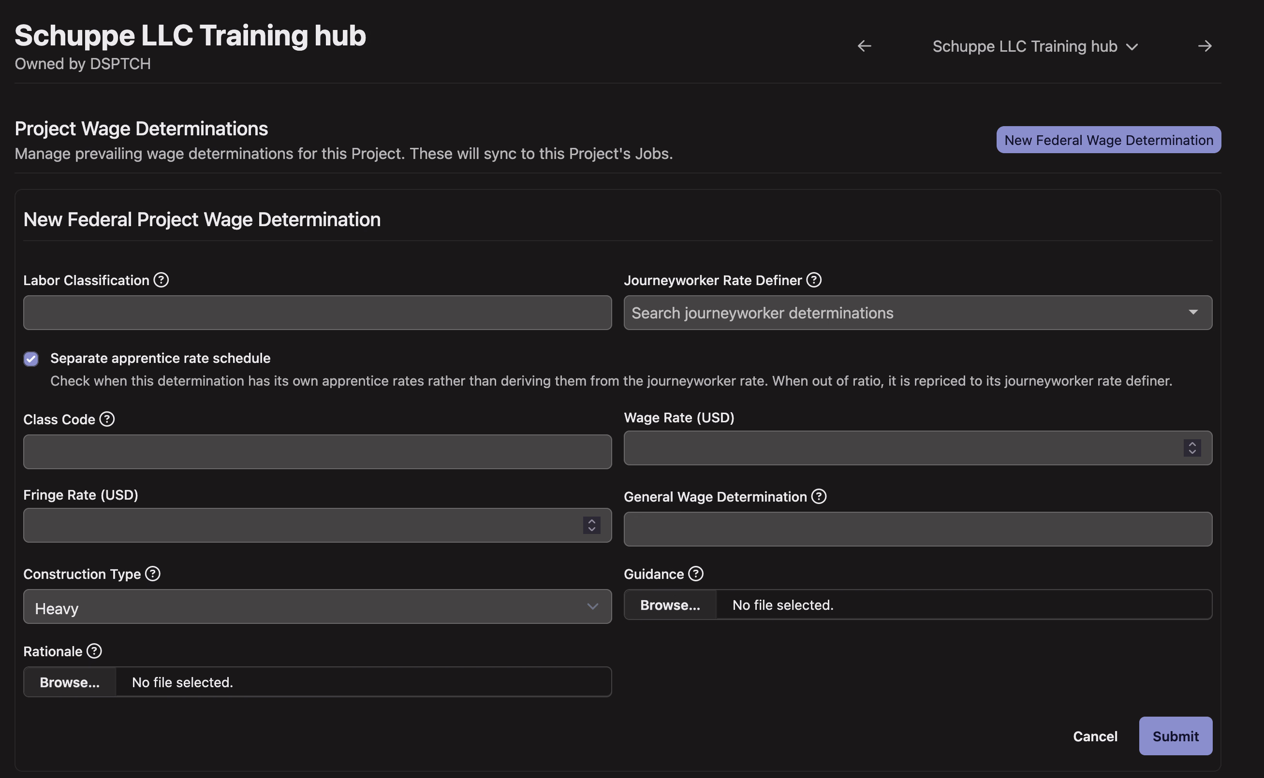This screenshot has height=778, width=1264.
Task: Focus the Wage Rate (USD) field
Action: [917, 448]
